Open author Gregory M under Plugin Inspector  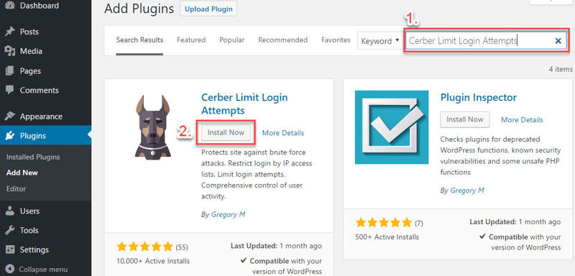(x=467, y=190)
